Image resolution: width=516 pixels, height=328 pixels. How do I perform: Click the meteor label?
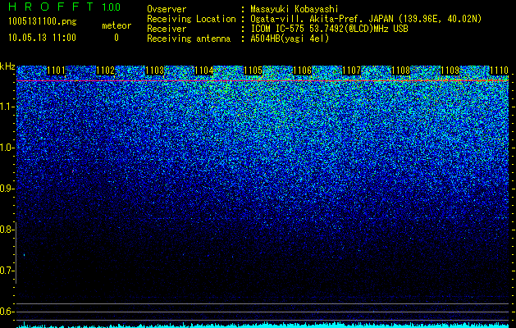pos(116,25)
